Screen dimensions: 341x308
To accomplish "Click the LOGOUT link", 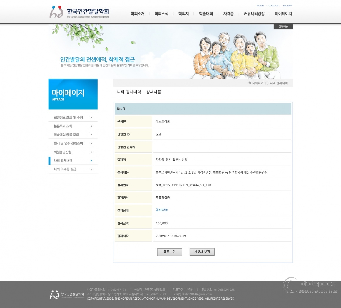I will pos(273,6).
